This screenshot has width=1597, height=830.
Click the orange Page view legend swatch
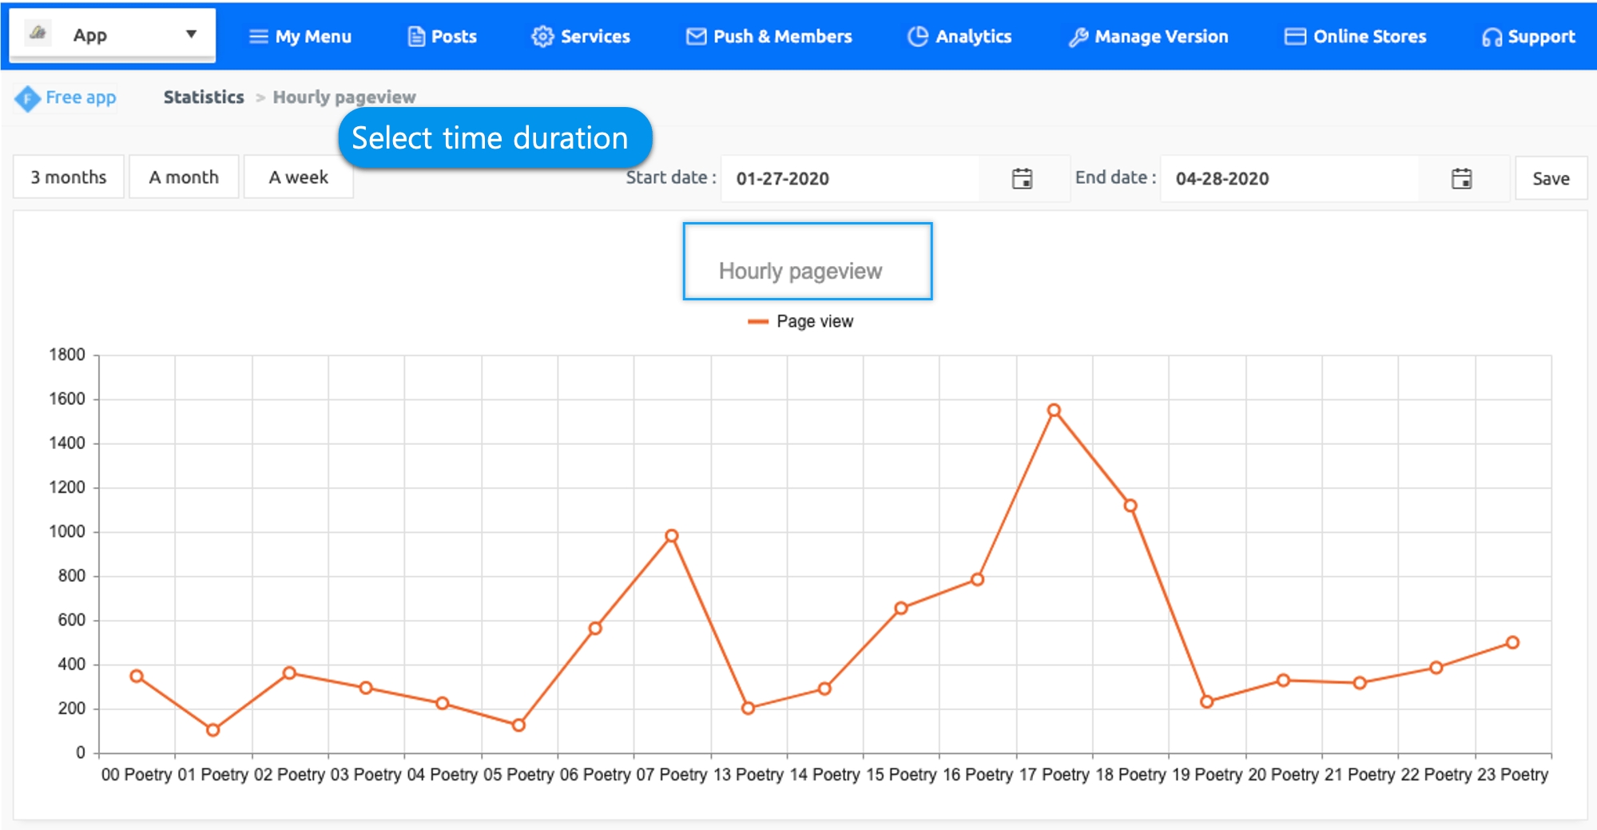coord(757,322)
